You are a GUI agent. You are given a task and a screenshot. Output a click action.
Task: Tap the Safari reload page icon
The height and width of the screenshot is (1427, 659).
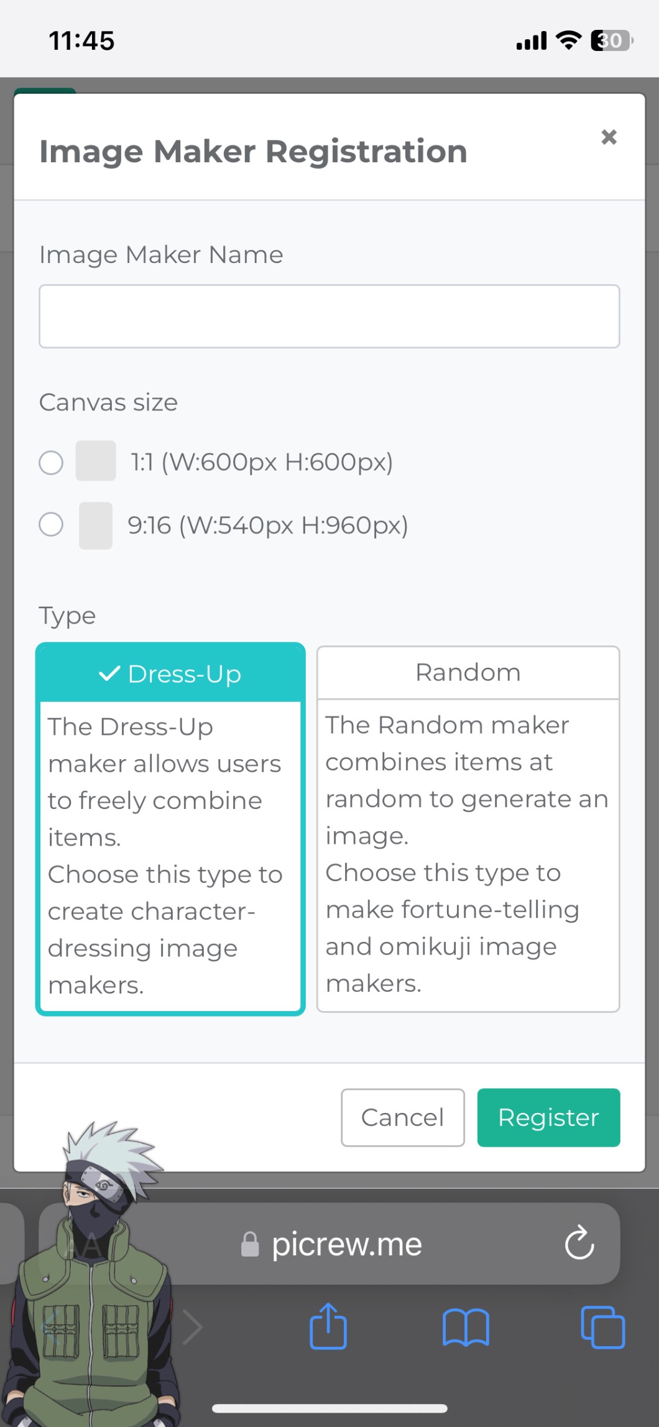coord(579,1242)
